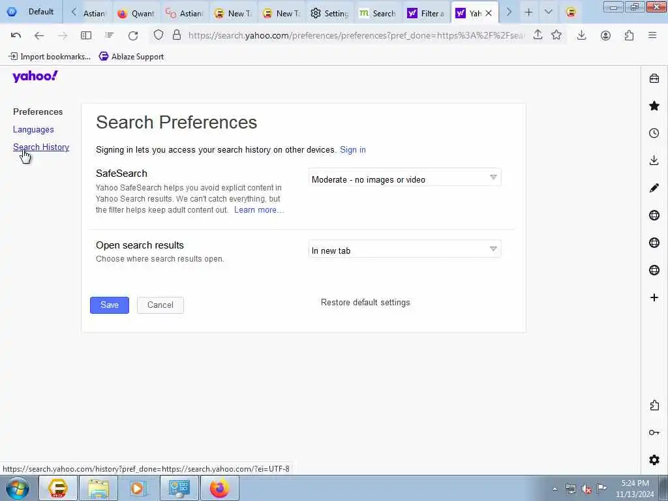Click the Cancel button

(160, 305)
